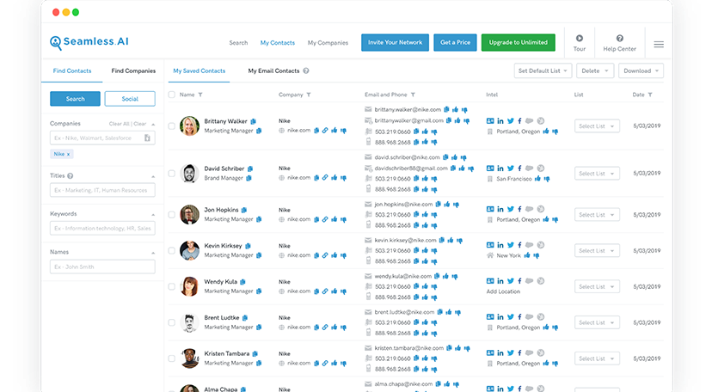The image size is (712, 392).
Task: Open nike.com link icon in Brittany Walker row
Action: pyautogui.click(x=325, y=130)
